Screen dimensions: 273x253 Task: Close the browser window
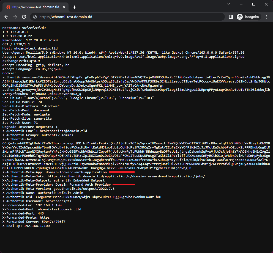coord(266,4)
